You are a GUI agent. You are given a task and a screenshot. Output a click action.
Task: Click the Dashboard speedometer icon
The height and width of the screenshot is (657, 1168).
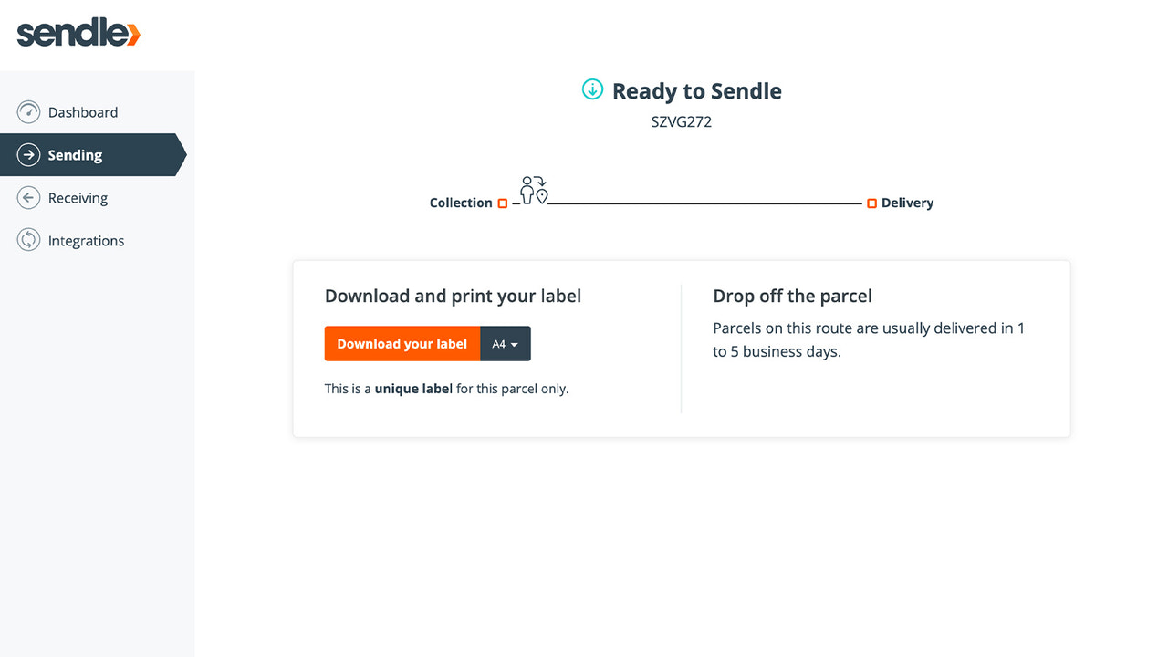point(26,111)
